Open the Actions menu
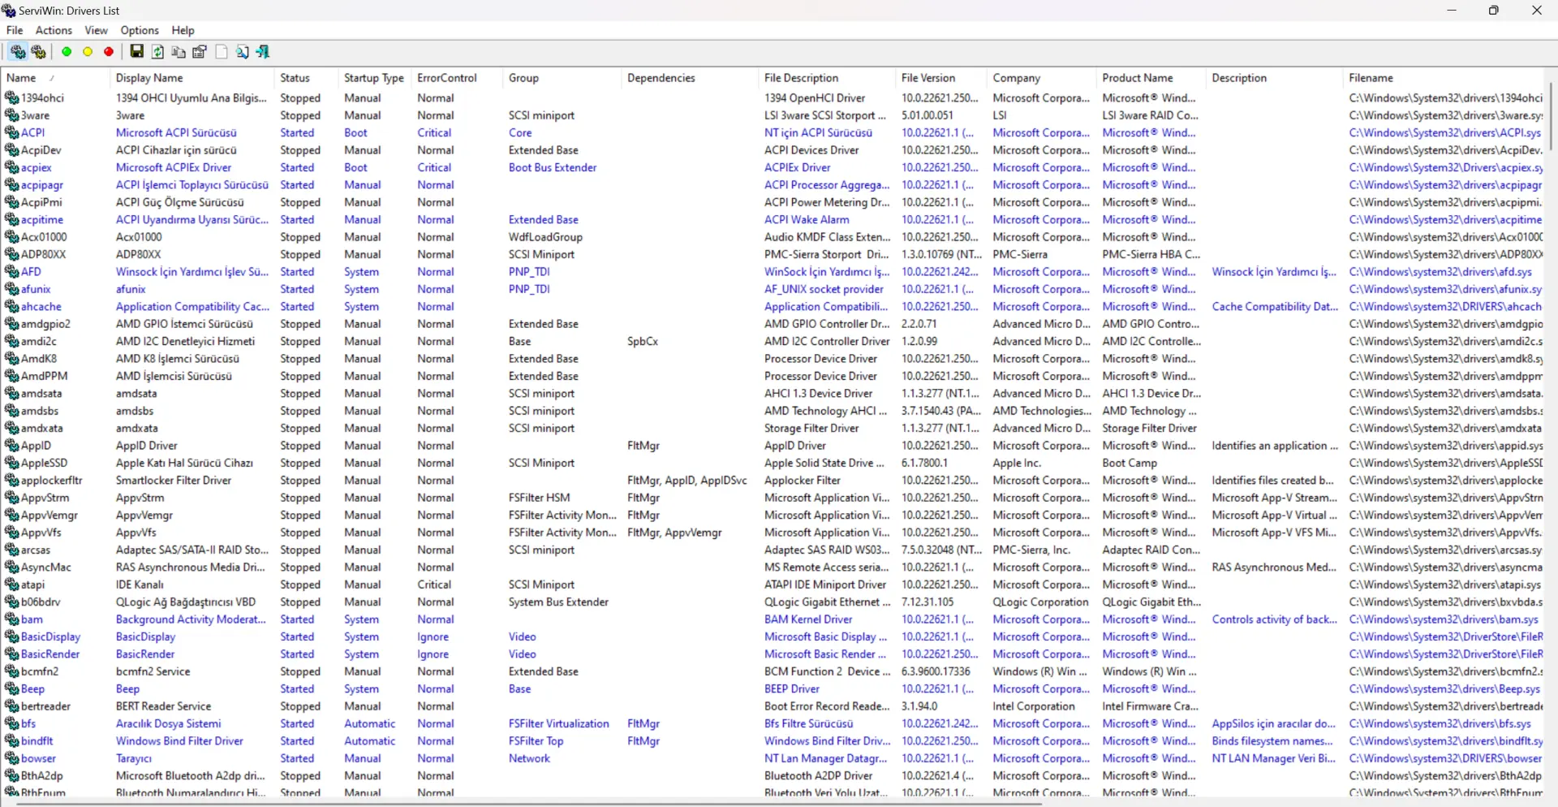The image size is (1558, 807). pos(54,30)
